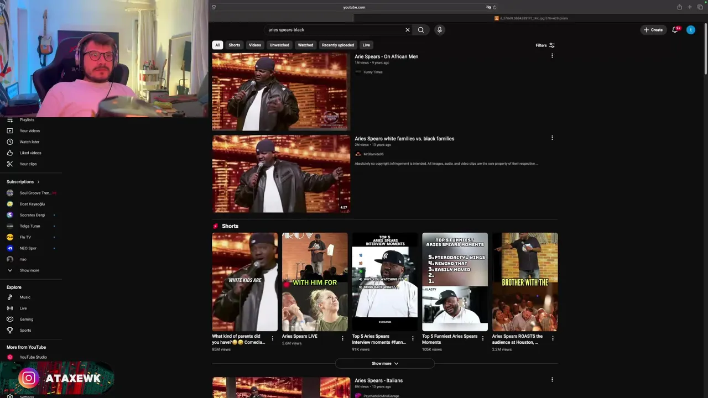Screen dimensions: 708x398
Task: Select the Live filter chip
Action: tap(366, 45)
